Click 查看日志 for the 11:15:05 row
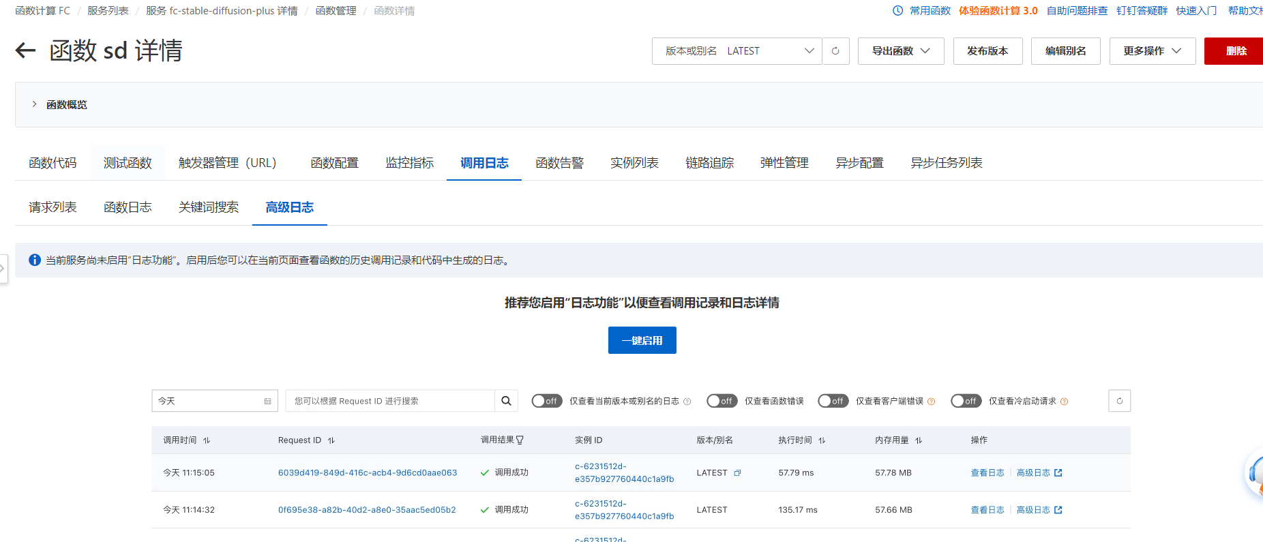 tap(987, 472)
